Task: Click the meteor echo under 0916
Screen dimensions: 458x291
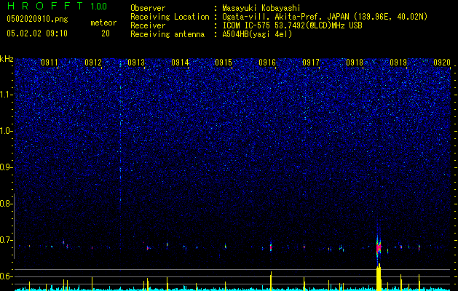Action: point(271,247)
